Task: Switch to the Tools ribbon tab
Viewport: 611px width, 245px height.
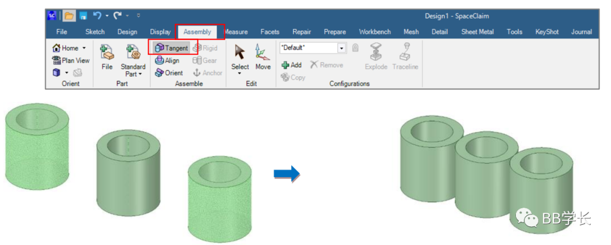Action: (x=514, y=32)
